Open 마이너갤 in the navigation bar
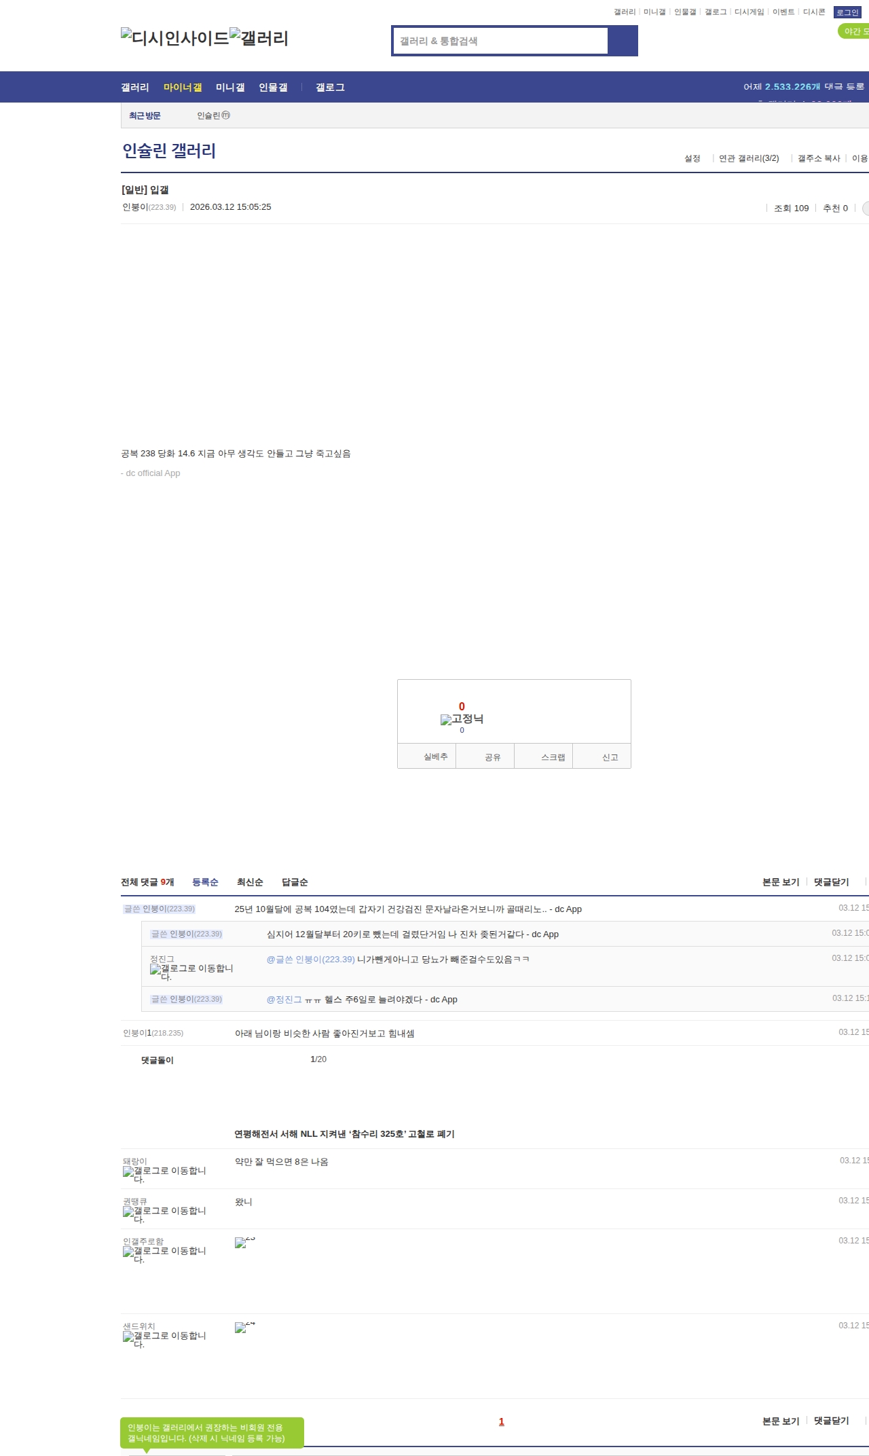 [183, 87]
